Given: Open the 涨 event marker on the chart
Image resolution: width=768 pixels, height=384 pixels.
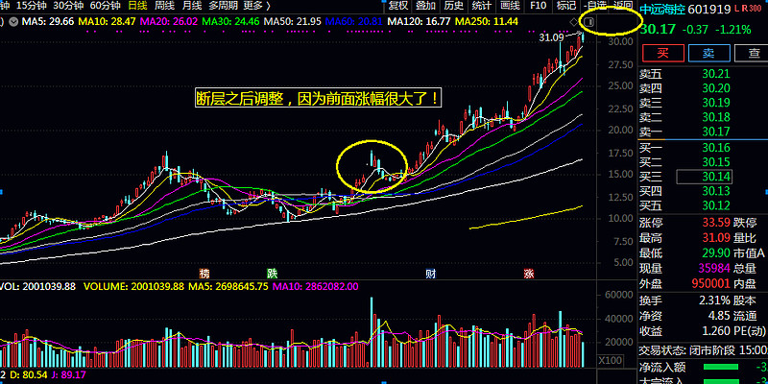Looking at the screenshot, I should [529, 274].
